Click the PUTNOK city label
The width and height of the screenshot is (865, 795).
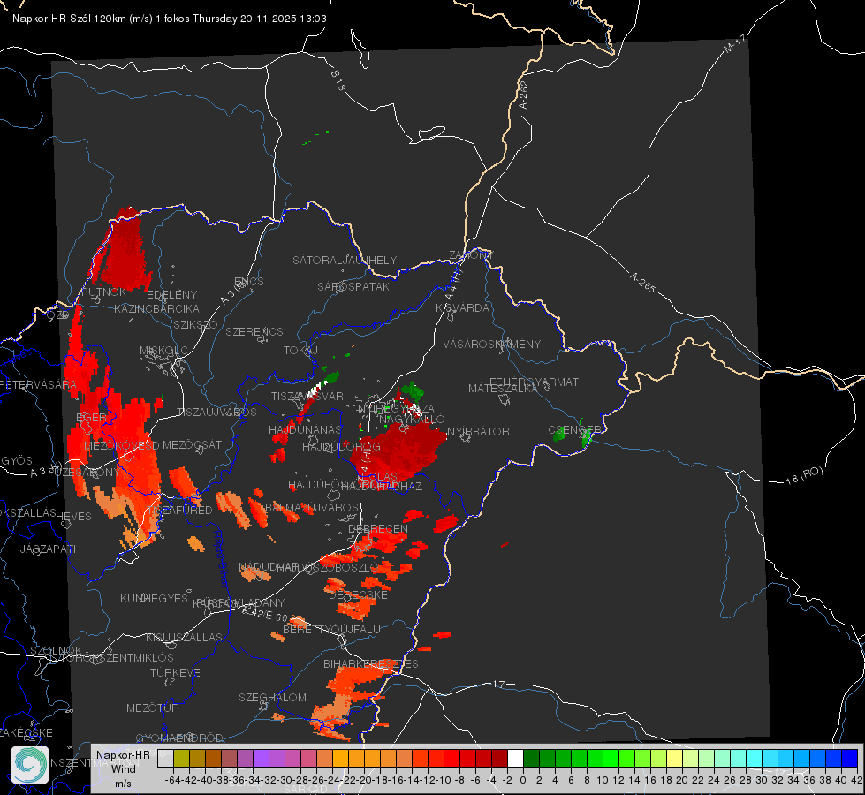pos(103,291)
